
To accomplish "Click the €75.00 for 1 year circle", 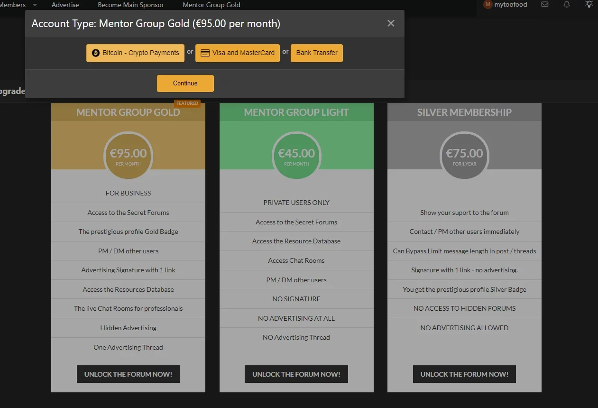I will point(464,156).
